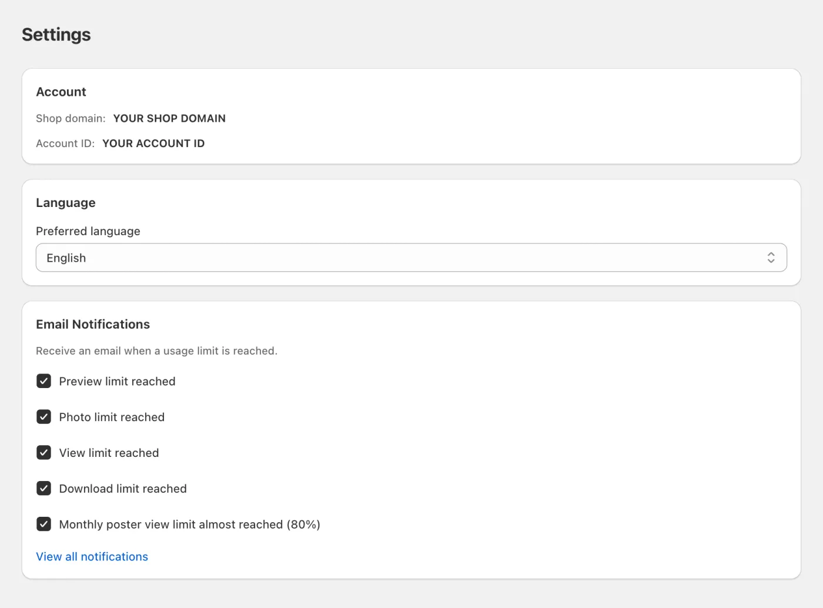Open the Preferred language dropdown

pos(411,258)
